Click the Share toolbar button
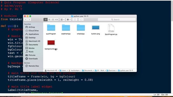The height and width of the screenshot is (97, 173). [75, 20]
